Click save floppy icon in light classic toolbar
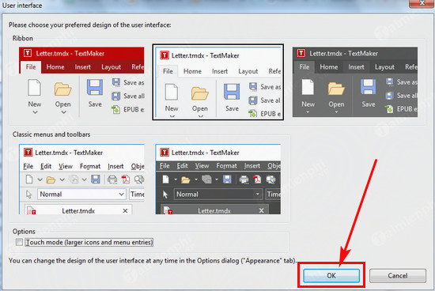435x291 pixels. point(96,180)
